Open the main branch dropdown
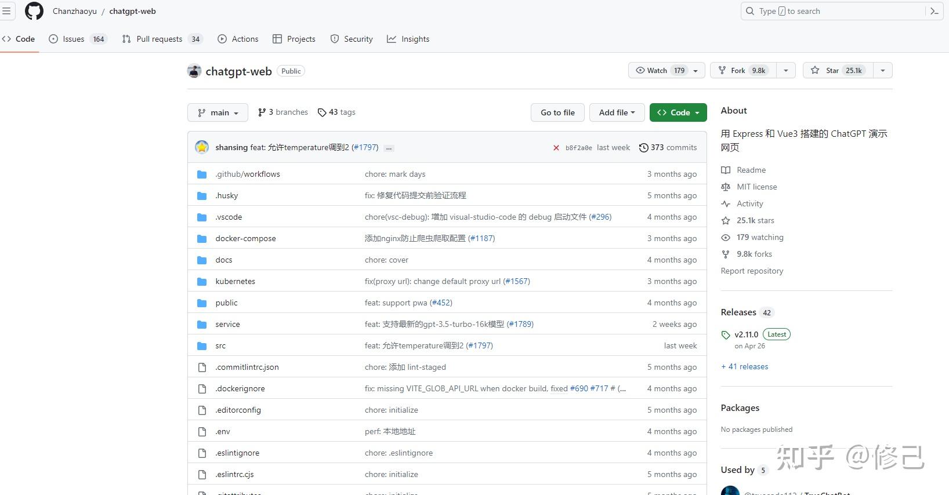The image size is (949, 495). tap(218, 112)
